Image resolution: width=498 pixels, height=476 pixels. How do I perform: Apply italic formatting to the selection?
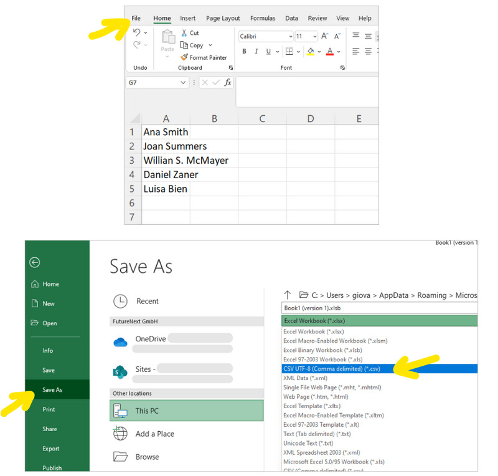(256, 51)
